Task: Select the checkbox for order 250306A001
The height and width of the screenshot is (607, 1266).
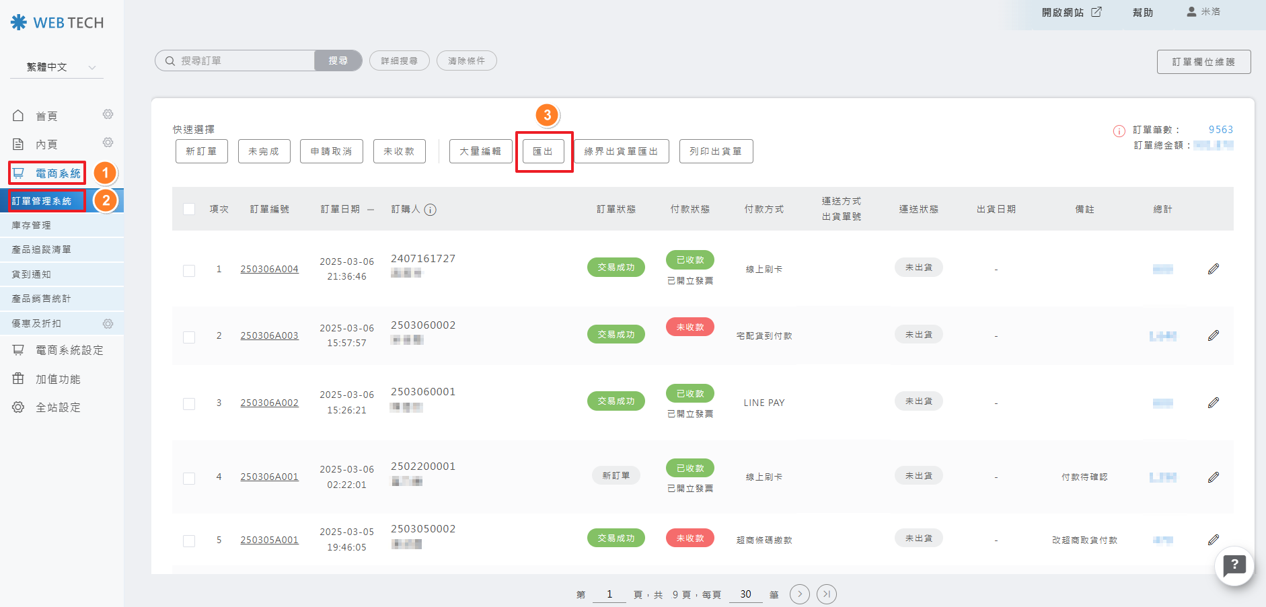Action: click(x=189, y=478)
